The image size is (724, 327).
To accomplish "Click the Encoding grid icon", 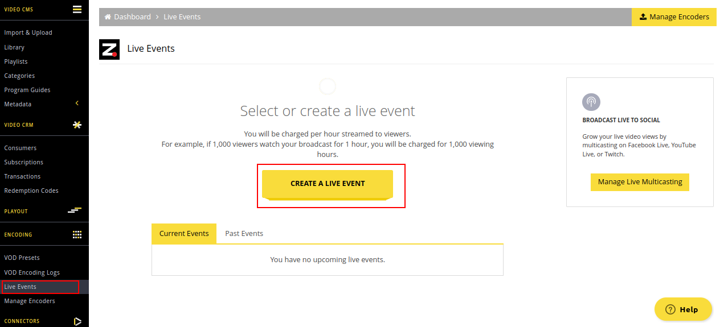I will (x=77, y=234).
